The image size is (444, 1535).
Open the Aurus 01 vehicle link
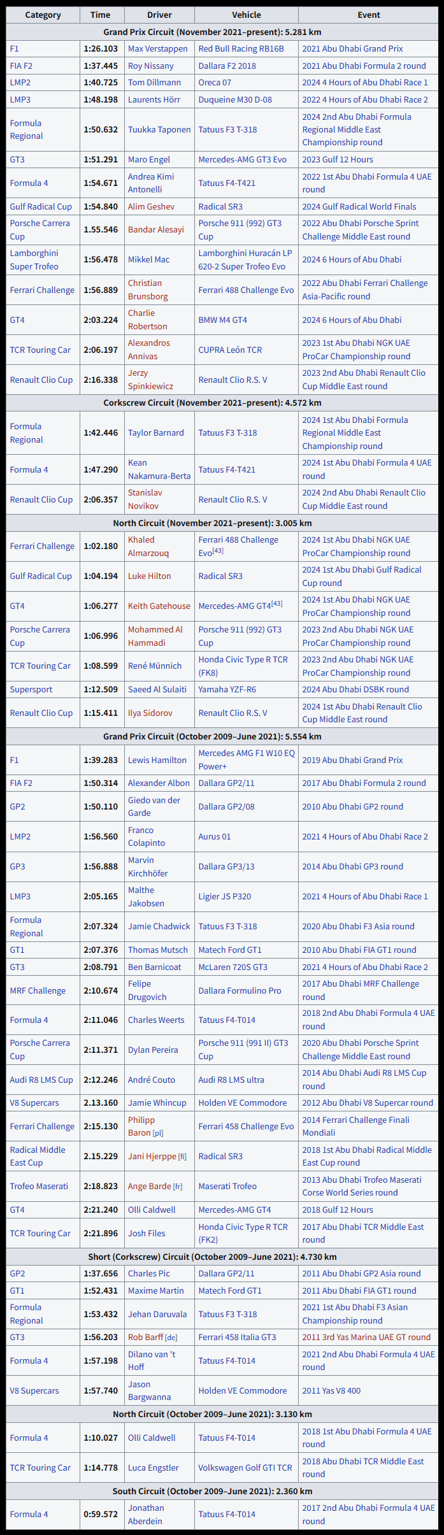point(215,836)
